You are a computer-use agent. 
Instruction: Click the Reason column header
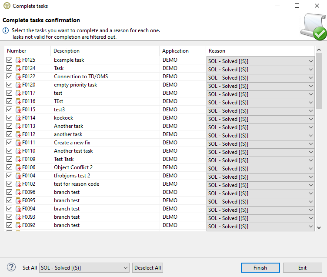pos(260,51)
